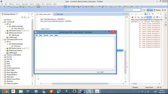Click View Menu triangle in Package Explorer

pos(32,17)
